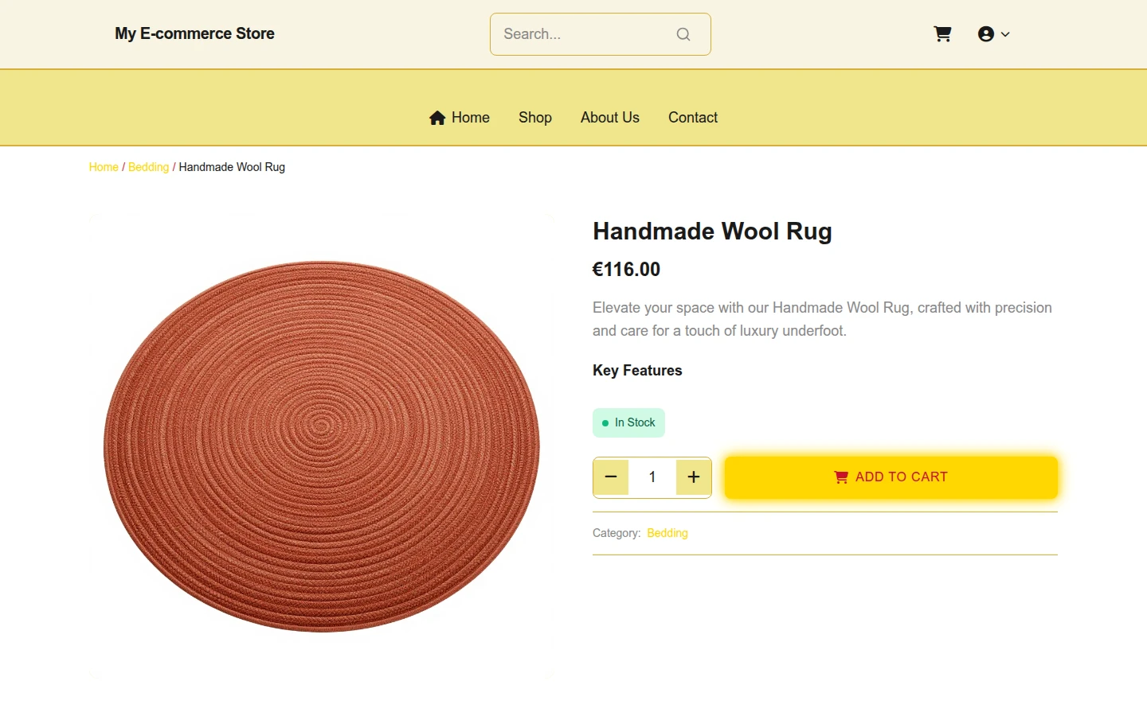1147x716 pixels.
Task: Open the shopping cart icon
Action: (942, 34)
